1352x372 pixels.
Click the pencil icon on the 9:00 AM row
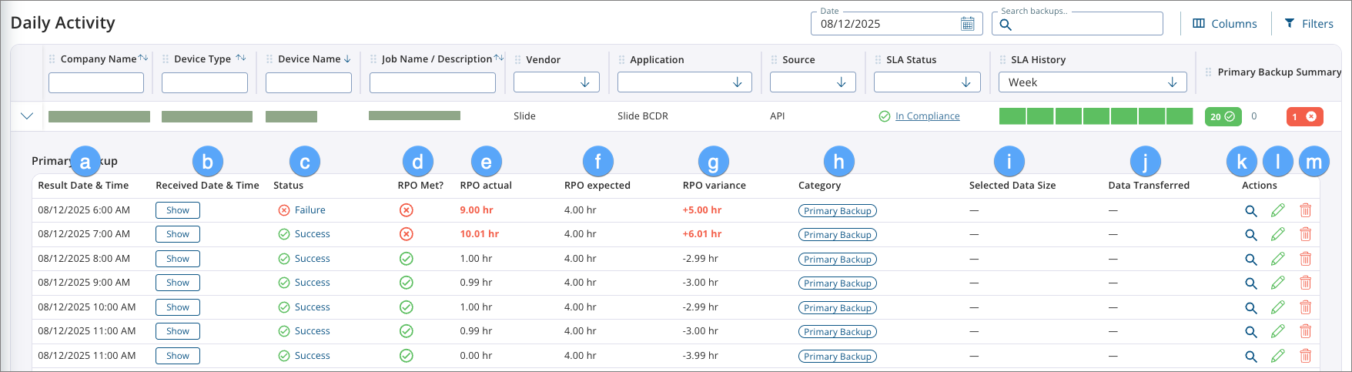[1278, 283]
